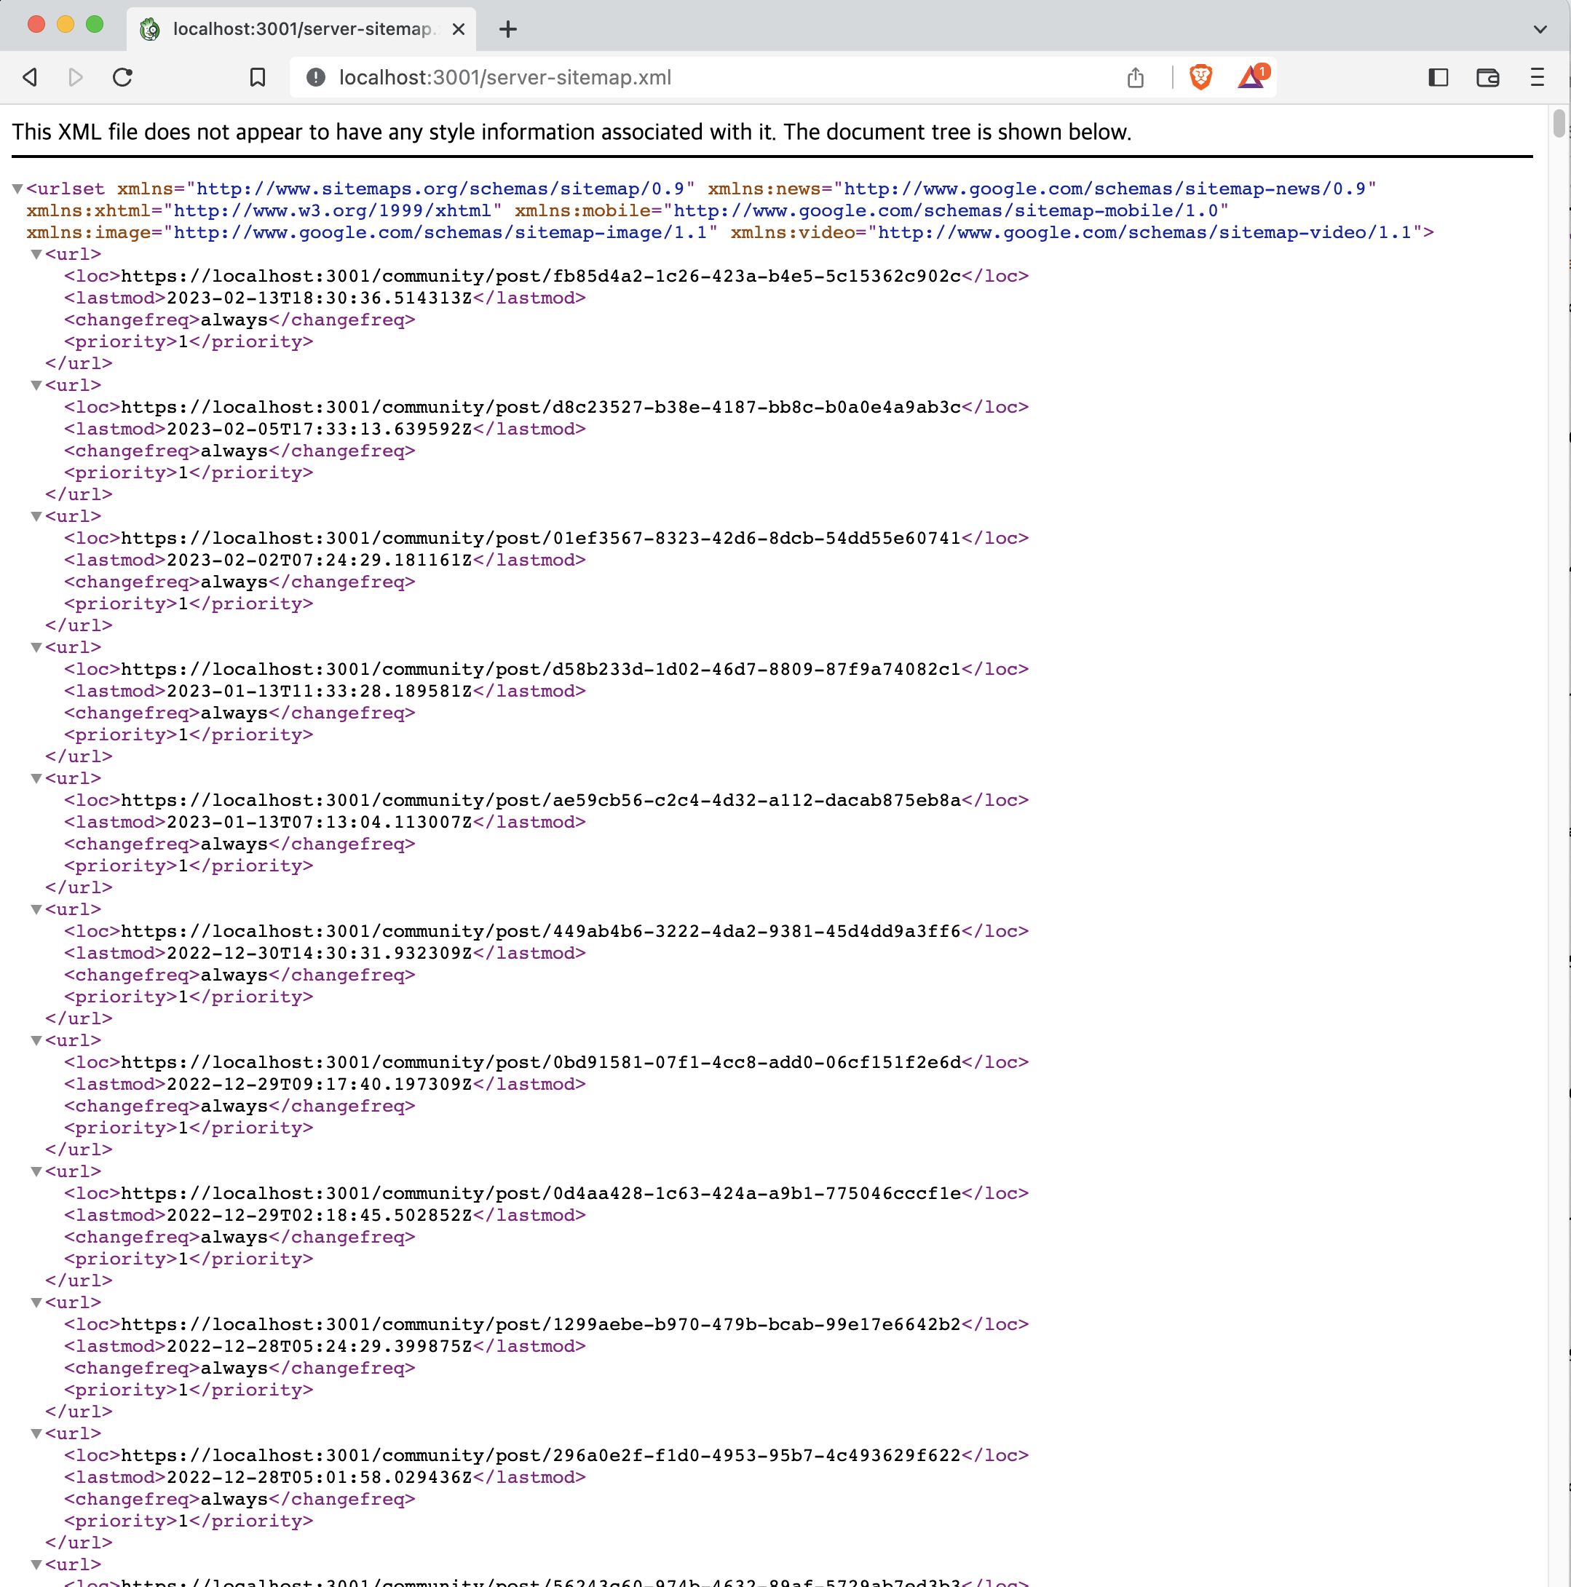The image size is (1571, 1587).
Task: Collapse url node for post 01ef3567
Action: pyautogui.click(x=36, y=517)
